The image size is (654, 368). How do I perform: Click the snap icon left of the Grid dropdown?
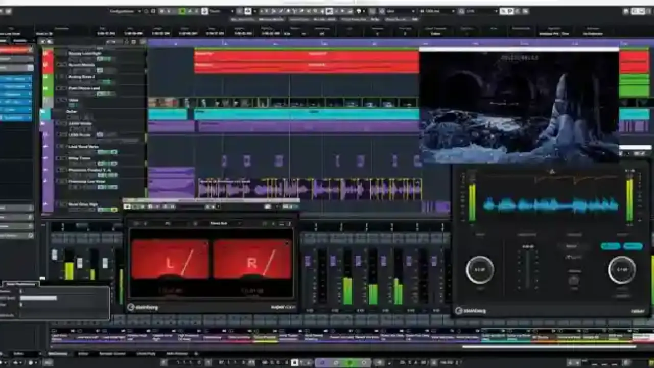coord(382,11)
